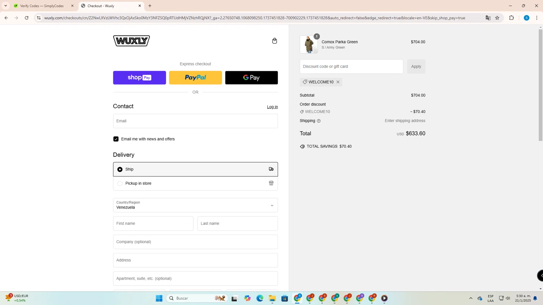Open the tab search dropdown arrow
The height and width of the screenshot is (305, 543).
point(5,6)
